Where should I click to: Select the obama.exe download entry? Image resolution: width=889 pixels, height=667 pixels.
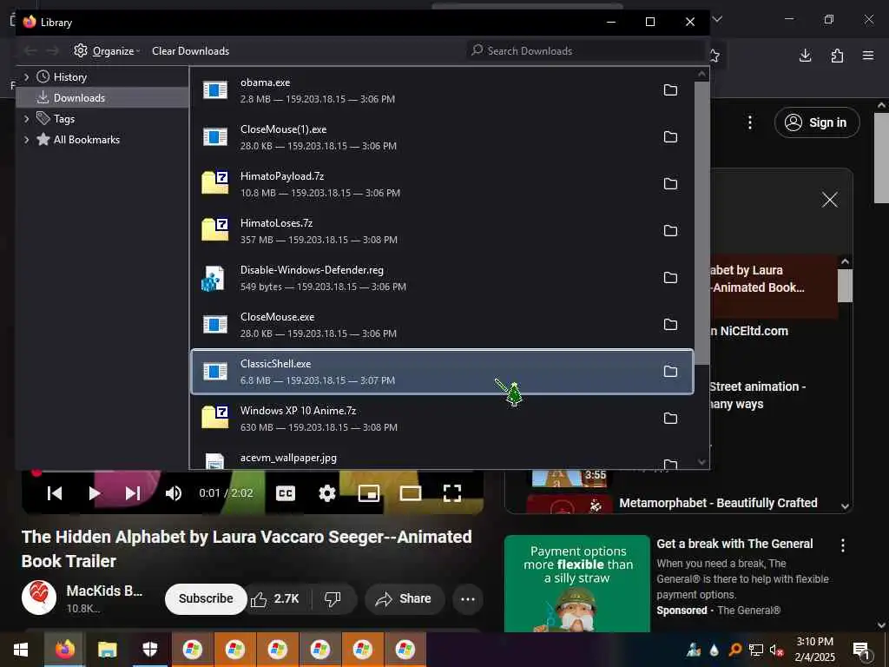click(x=442, y=90)
